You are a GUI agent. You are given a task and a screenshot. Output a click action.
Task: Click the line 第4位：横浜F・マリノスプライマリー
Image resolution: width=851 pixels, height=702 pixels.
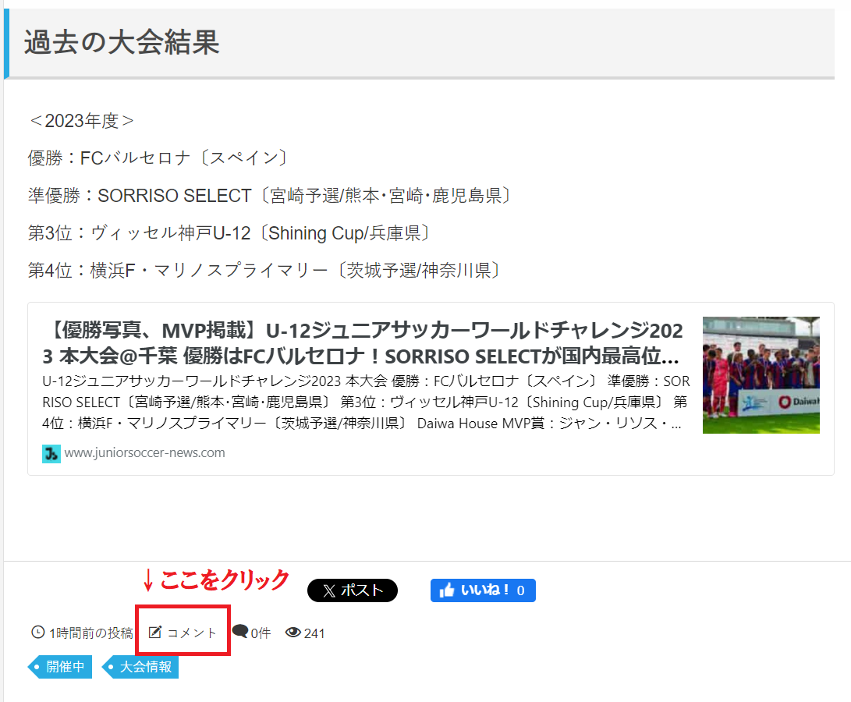(264, 270)
